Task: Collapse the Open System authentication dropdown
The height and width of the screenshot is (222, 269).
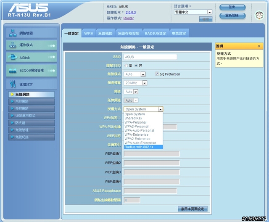Action: (x=161, y=109)
